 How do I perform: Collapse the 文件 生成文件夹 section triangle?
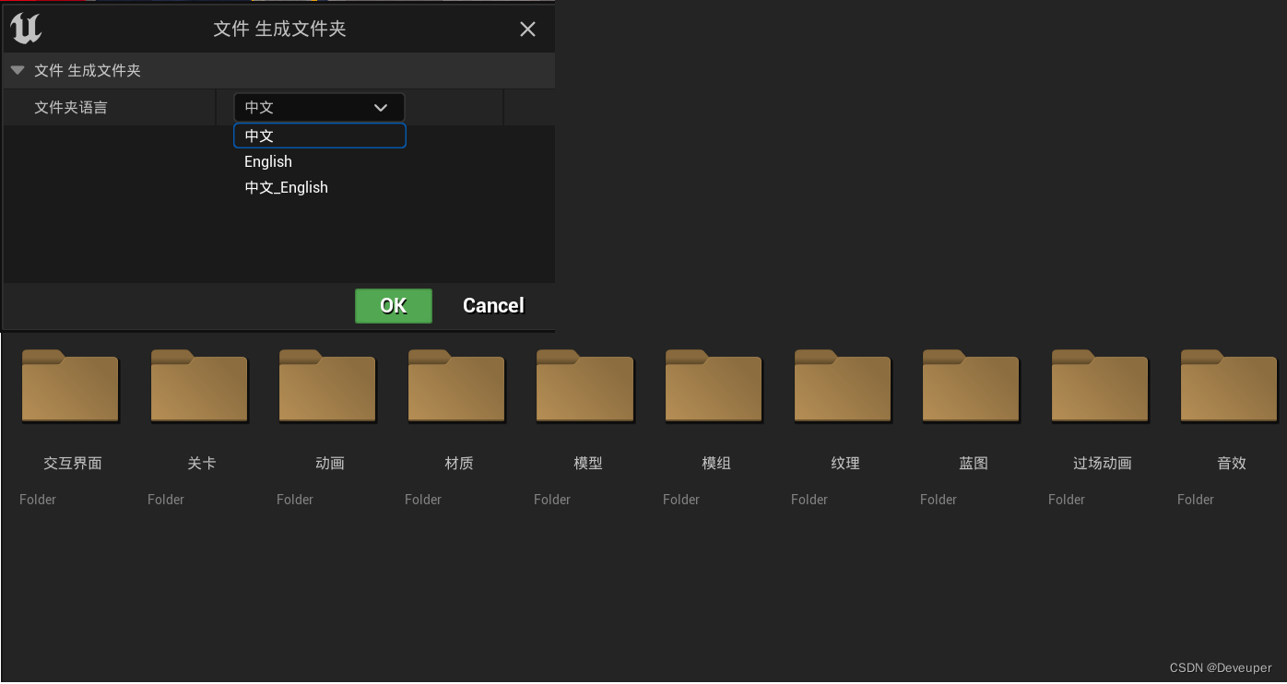coord(18,70)
